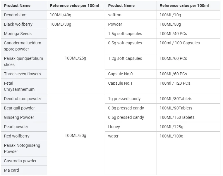
Task: Click the Dendrobium product name cell
Action: (x=15, y=15)
